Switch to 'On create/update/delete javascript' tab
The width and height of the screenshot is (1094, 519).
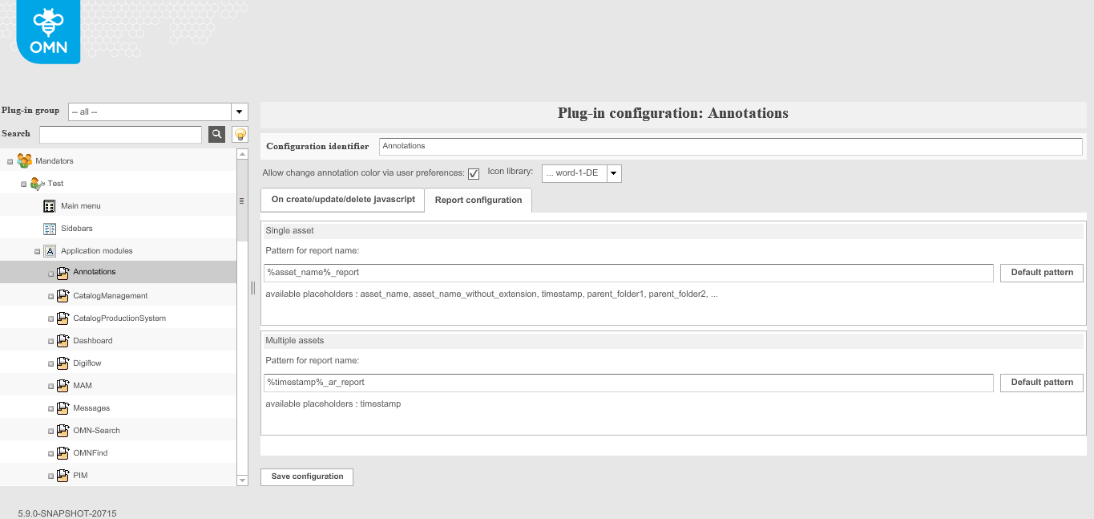tap(342, 200)
